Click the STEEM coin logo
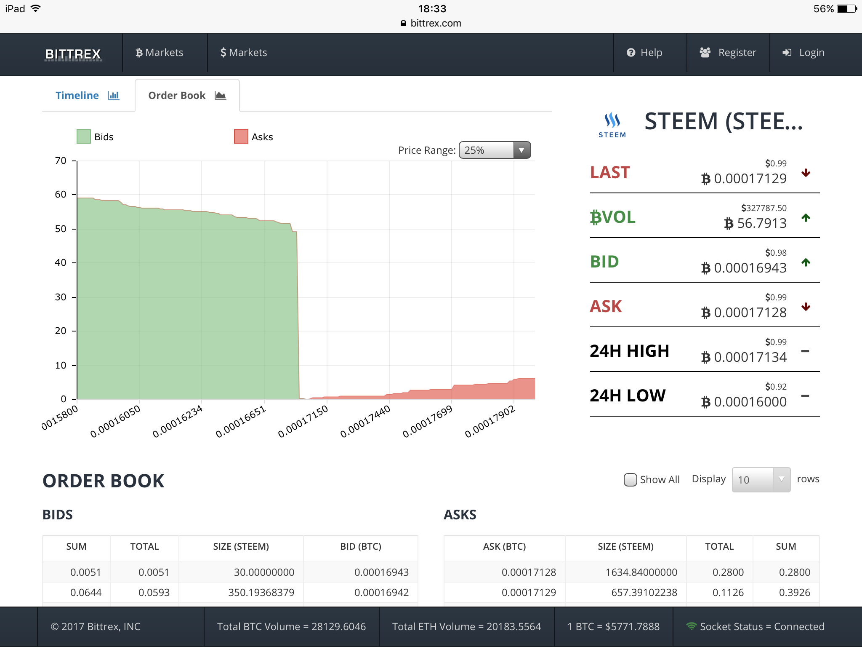Screen dimensions: 862x647 coord(612,125)
